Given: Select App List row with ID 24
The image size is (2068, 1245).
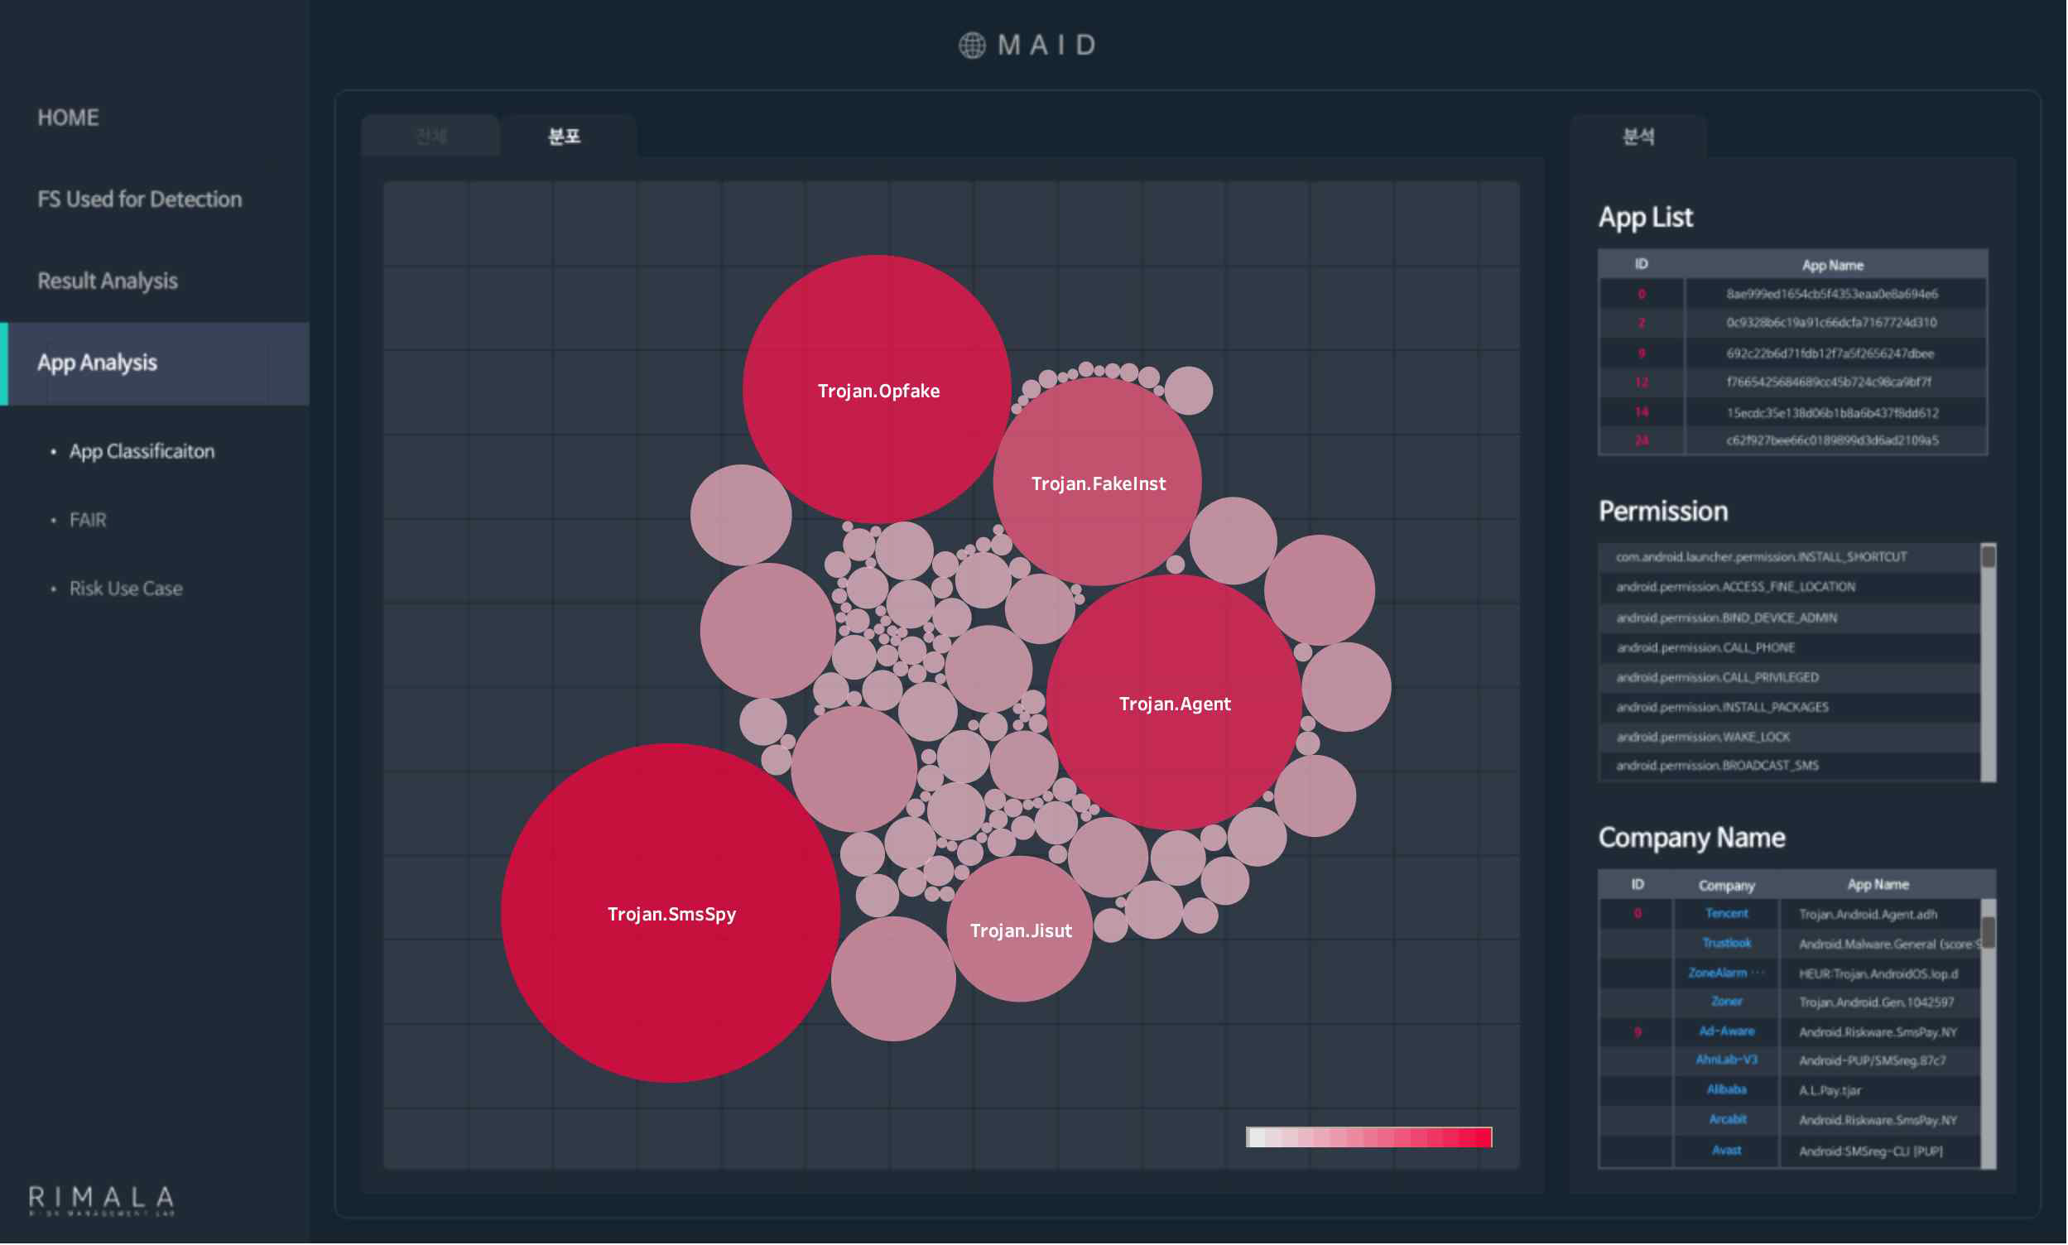Looking at the screenshot, I should [1792, 441].
